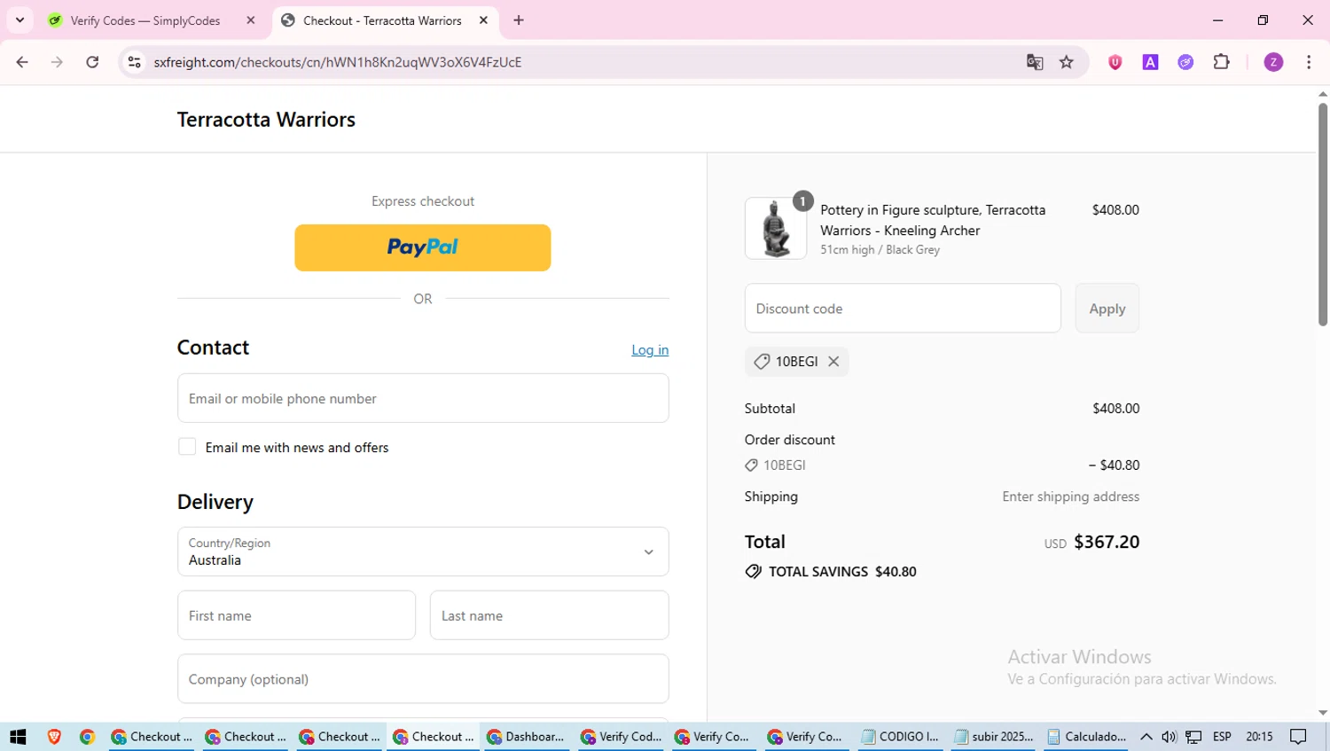Close the Verify Codes — SimplyCodes tab
The image size is (1330, 751).
click(251, 20)
